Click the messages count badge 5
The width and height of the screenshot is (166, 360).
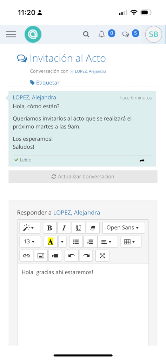(135, 33)
